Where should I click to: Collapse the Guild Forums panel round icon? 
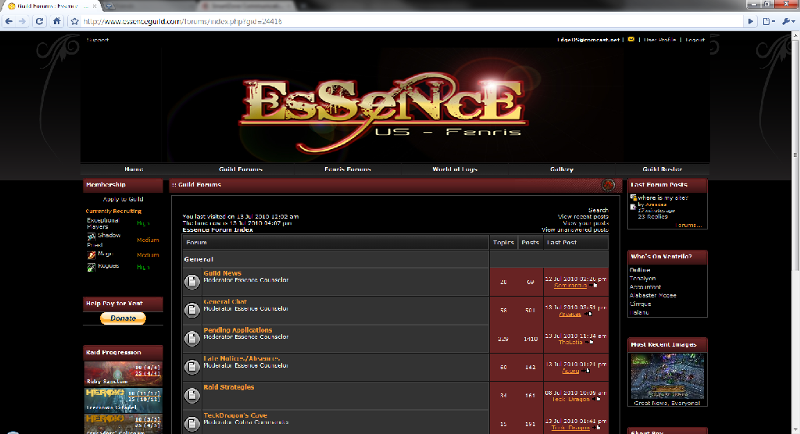(608, 185)
